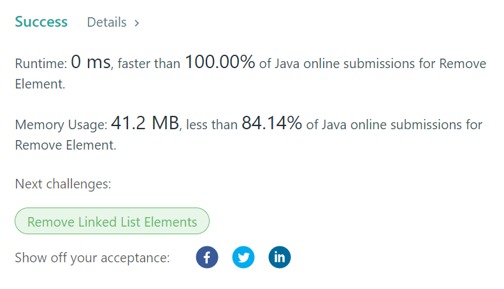
Task: Click the 84.14% memory percentile
Action: tap(271, 124)
